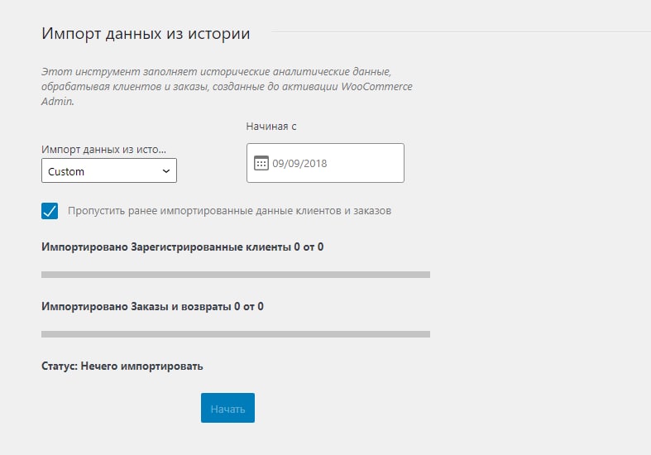Open the Custom import period dropdown
Viewport: 651px width, 455px height.
pyautogui.click(x=108, y=171)
